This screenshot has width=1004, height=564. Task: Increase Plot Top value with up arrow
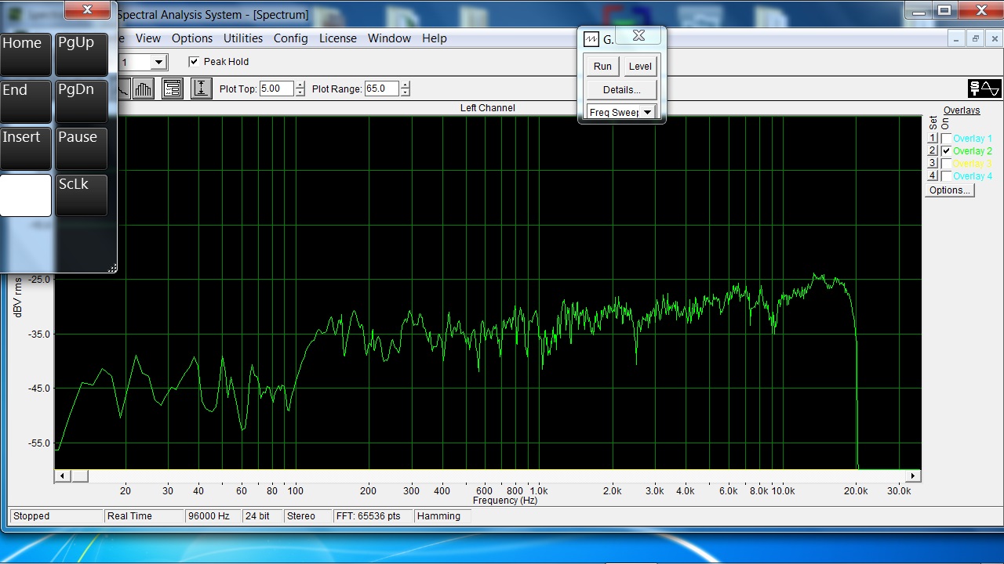point(300,85)
